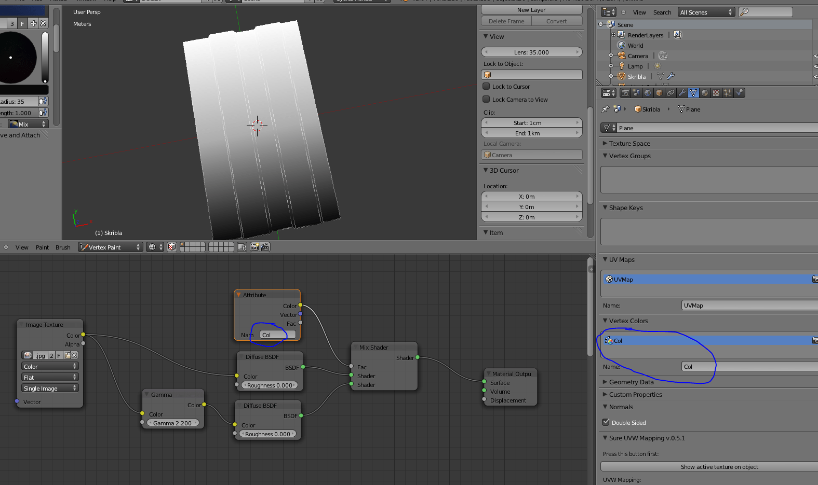Open the Paint menu
The image size is (818, 485).
tap(42, 247)
